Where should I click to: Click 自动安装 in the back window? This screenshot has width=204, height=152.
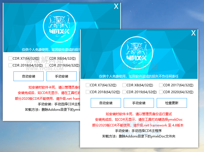pos(29,76)
